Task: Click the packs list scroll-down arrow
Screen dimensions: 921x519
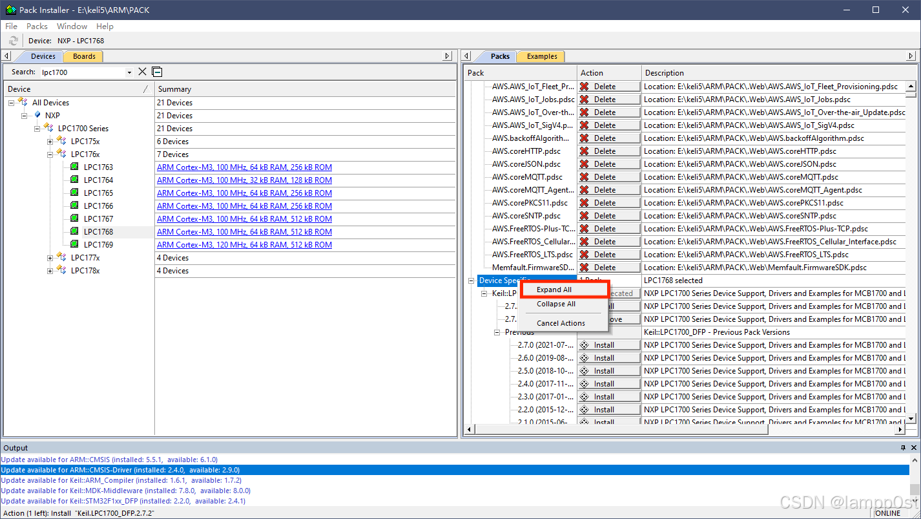Action: (x=911, y=419)
